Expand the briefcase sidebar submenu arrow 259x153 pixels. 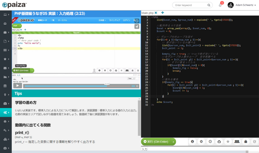coord(9,32)
